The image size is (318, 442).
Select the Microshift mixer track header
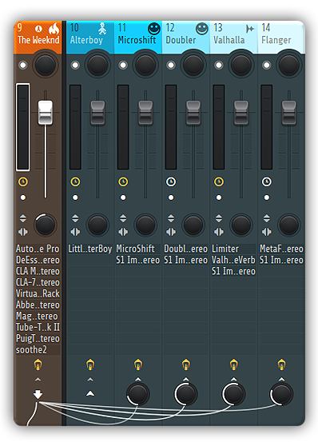[x=138, y=38]
